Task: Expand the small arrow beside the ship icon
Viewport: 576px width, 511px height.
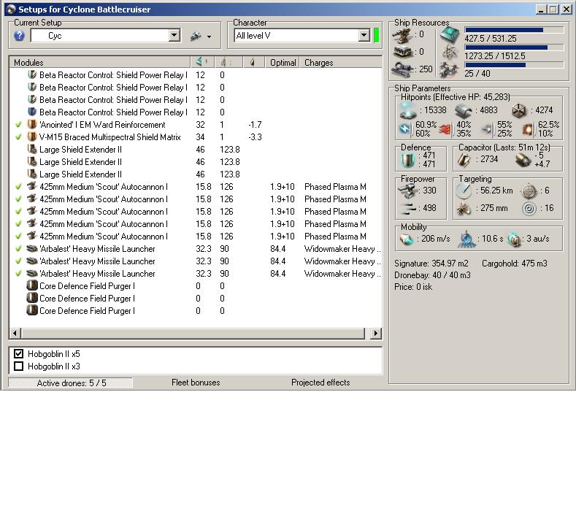Action: point(209,36)
